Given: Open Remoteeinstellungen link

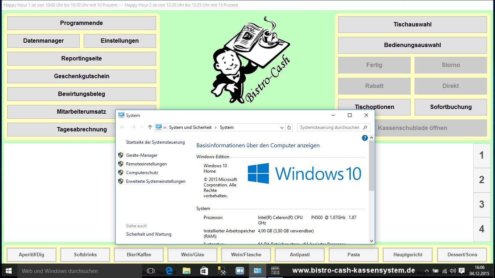Looking at the screenshot, I should pyautogui.click(x=146, y=164).
